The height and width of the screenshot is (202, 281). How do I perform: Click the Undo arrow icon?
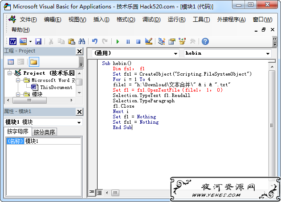94,41
